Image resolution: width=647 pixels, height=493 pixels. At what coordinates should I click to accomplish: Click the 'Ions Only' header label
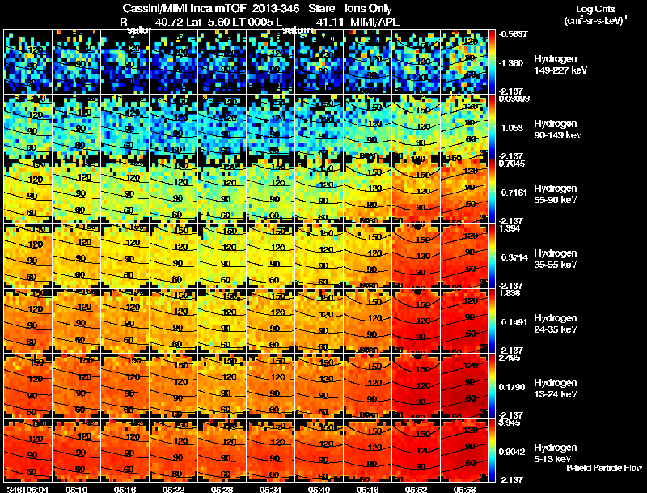coord(368,8)
